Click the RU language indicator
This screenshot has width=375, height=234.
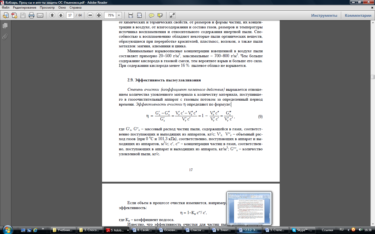[x=342, y=230]
